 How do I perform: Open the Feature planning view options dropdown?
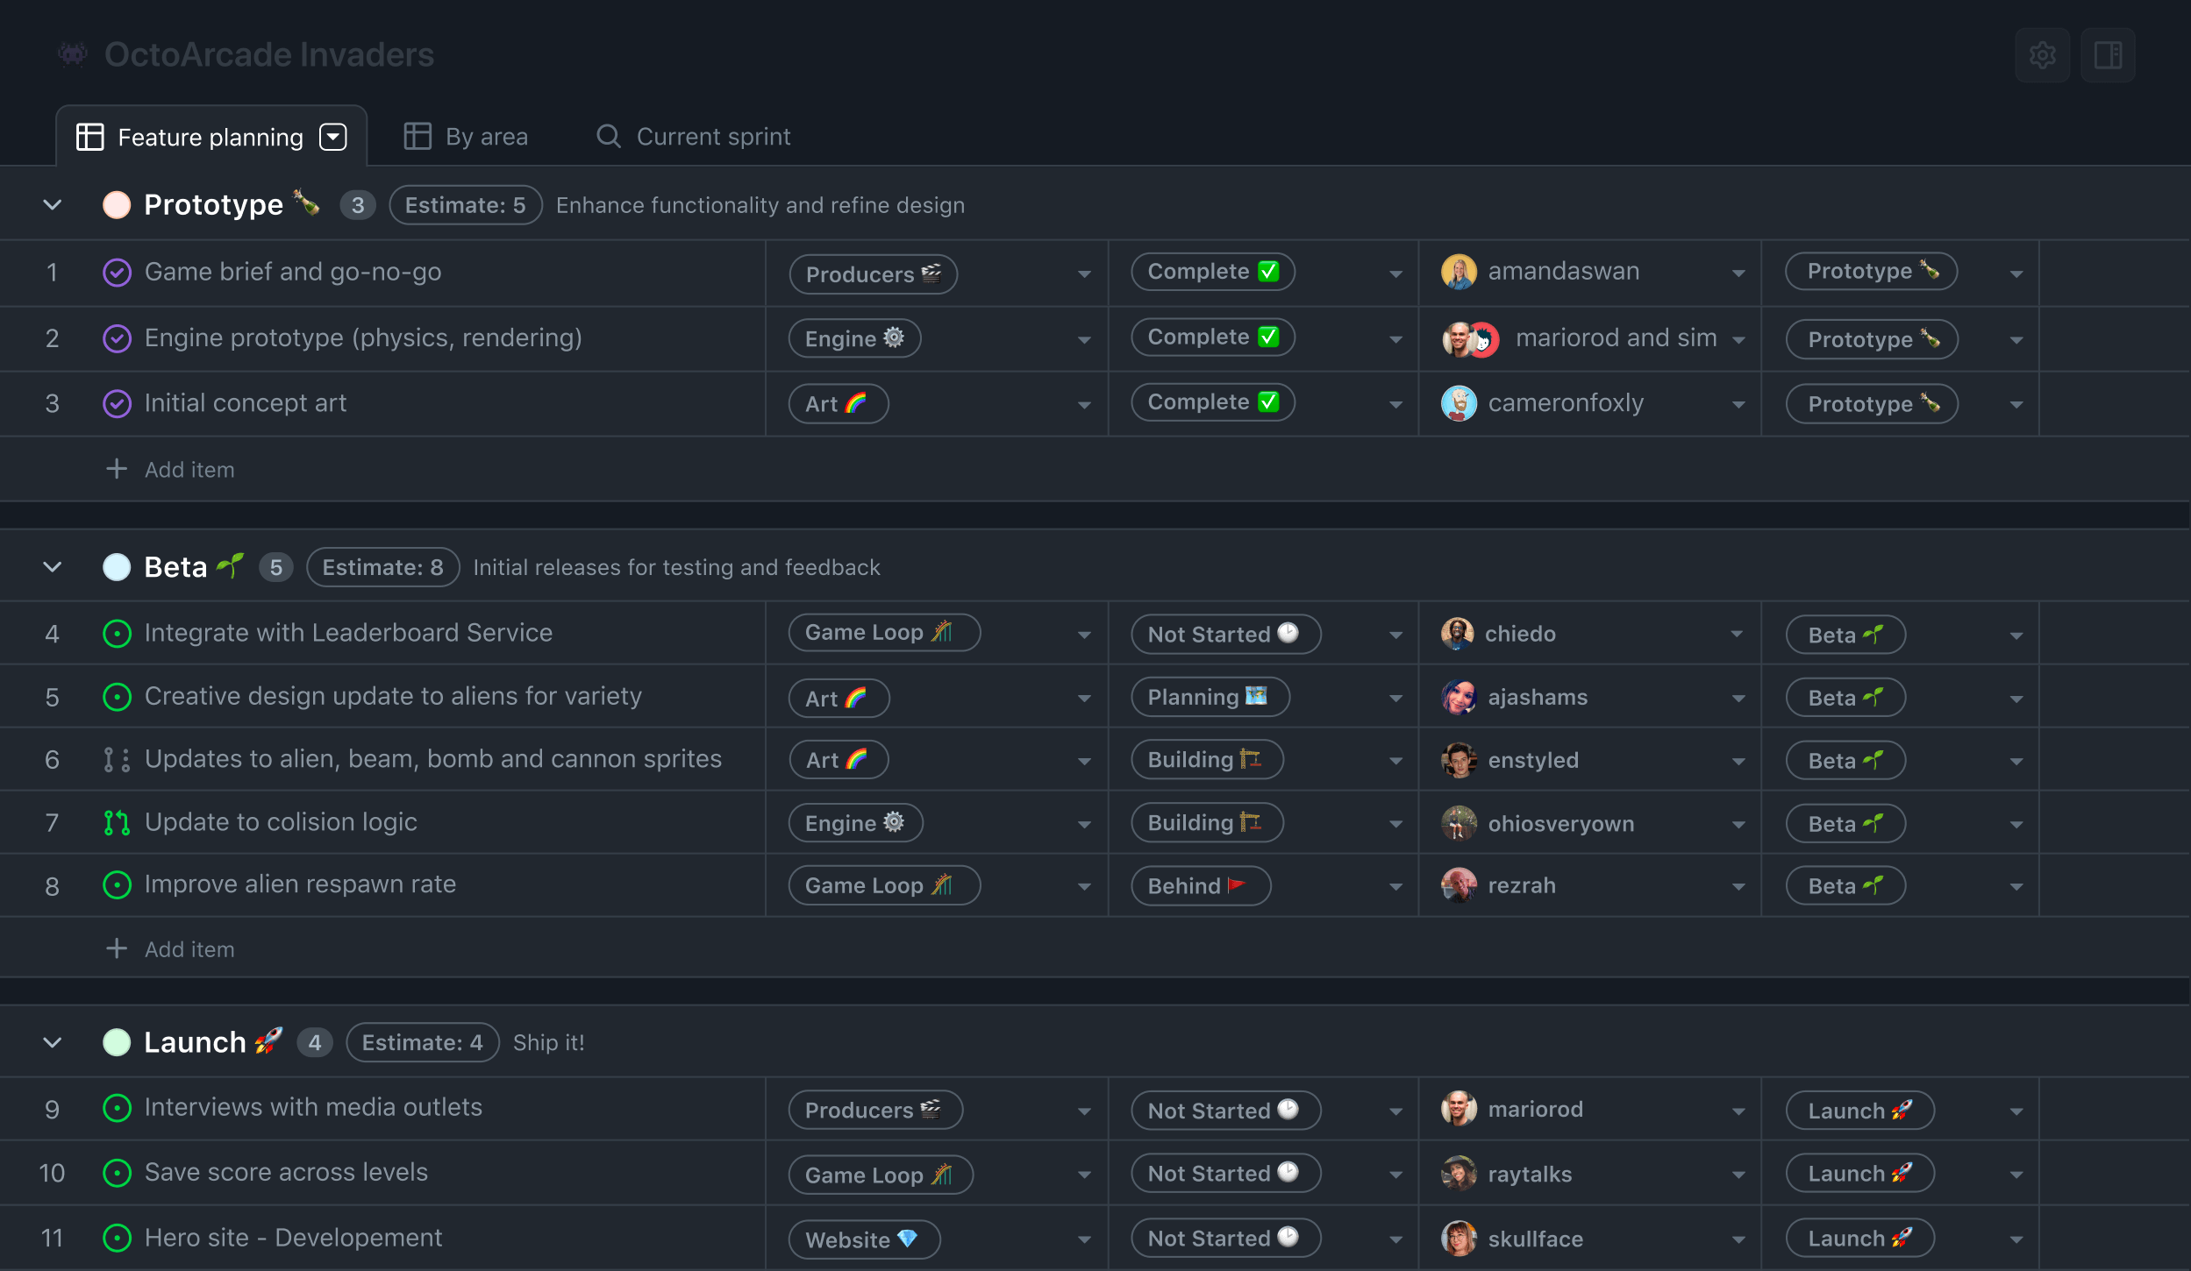point(333,136)
